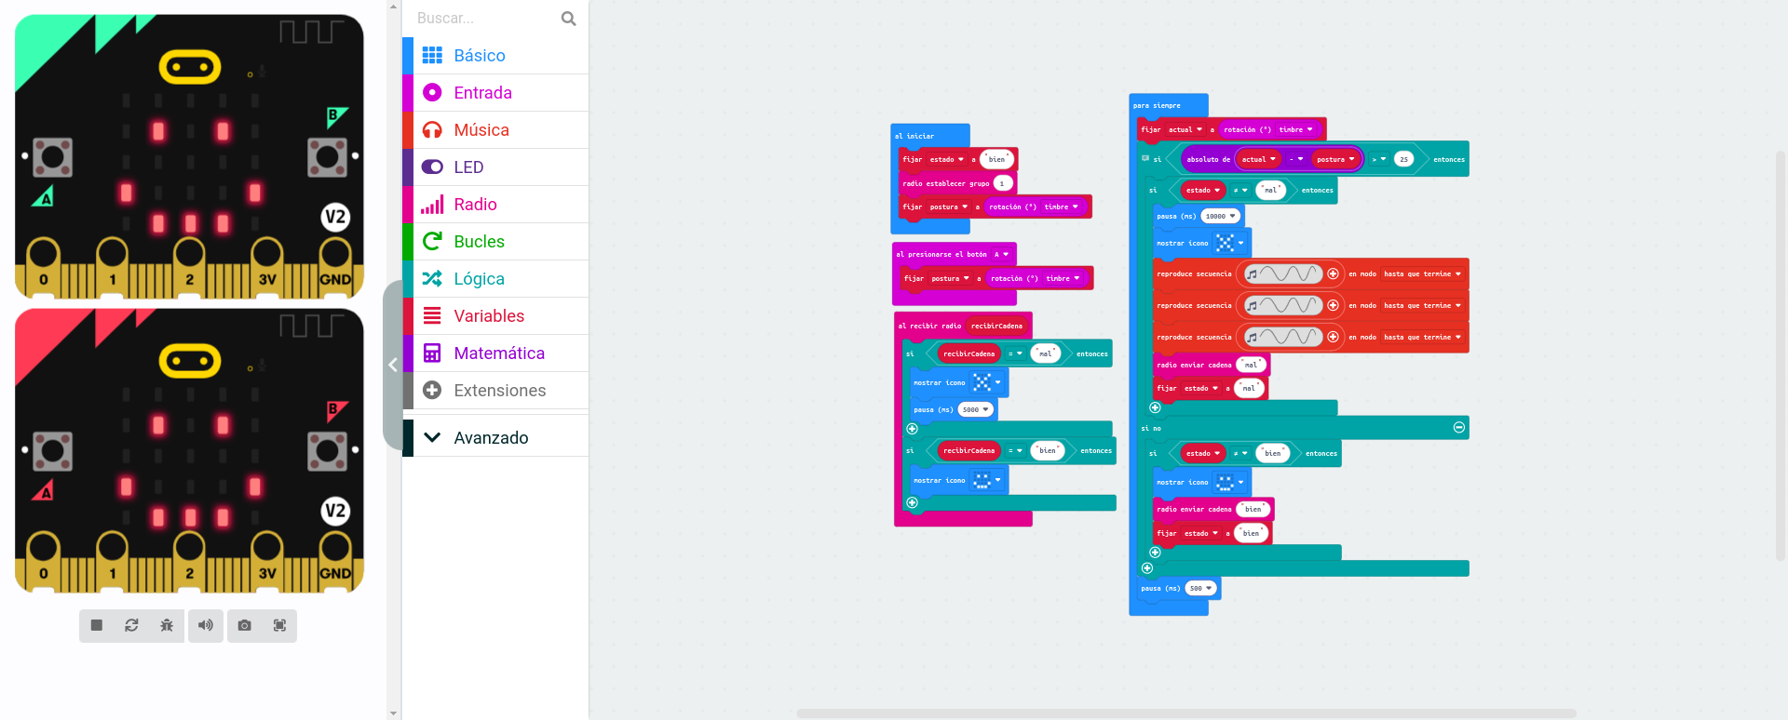
Task: Open the Matemática category
Action: pyautogui.click(x=495, y=353)
